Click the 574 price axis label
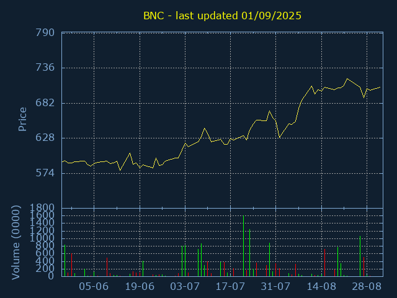Viewport: 397px width, 298px height. pyautogui.click(x=45, y=173)
